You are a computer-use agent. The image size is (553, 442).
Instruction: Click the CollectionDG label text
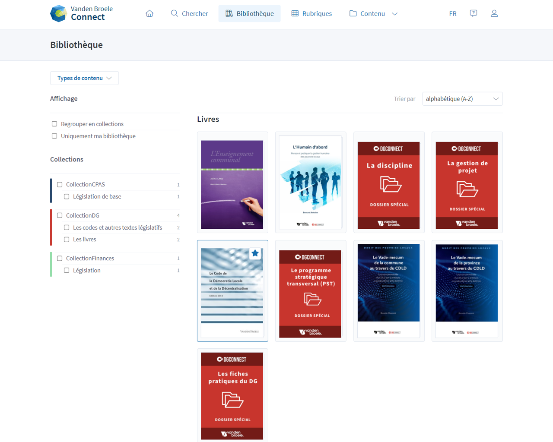pos(83,215)
